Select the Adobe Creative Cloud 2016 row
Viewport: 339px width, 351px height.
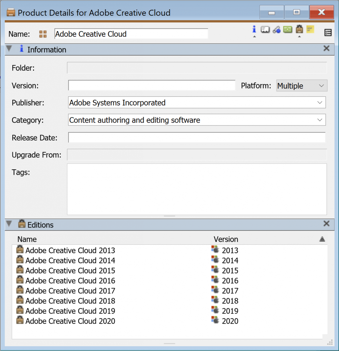coord(169,280)
